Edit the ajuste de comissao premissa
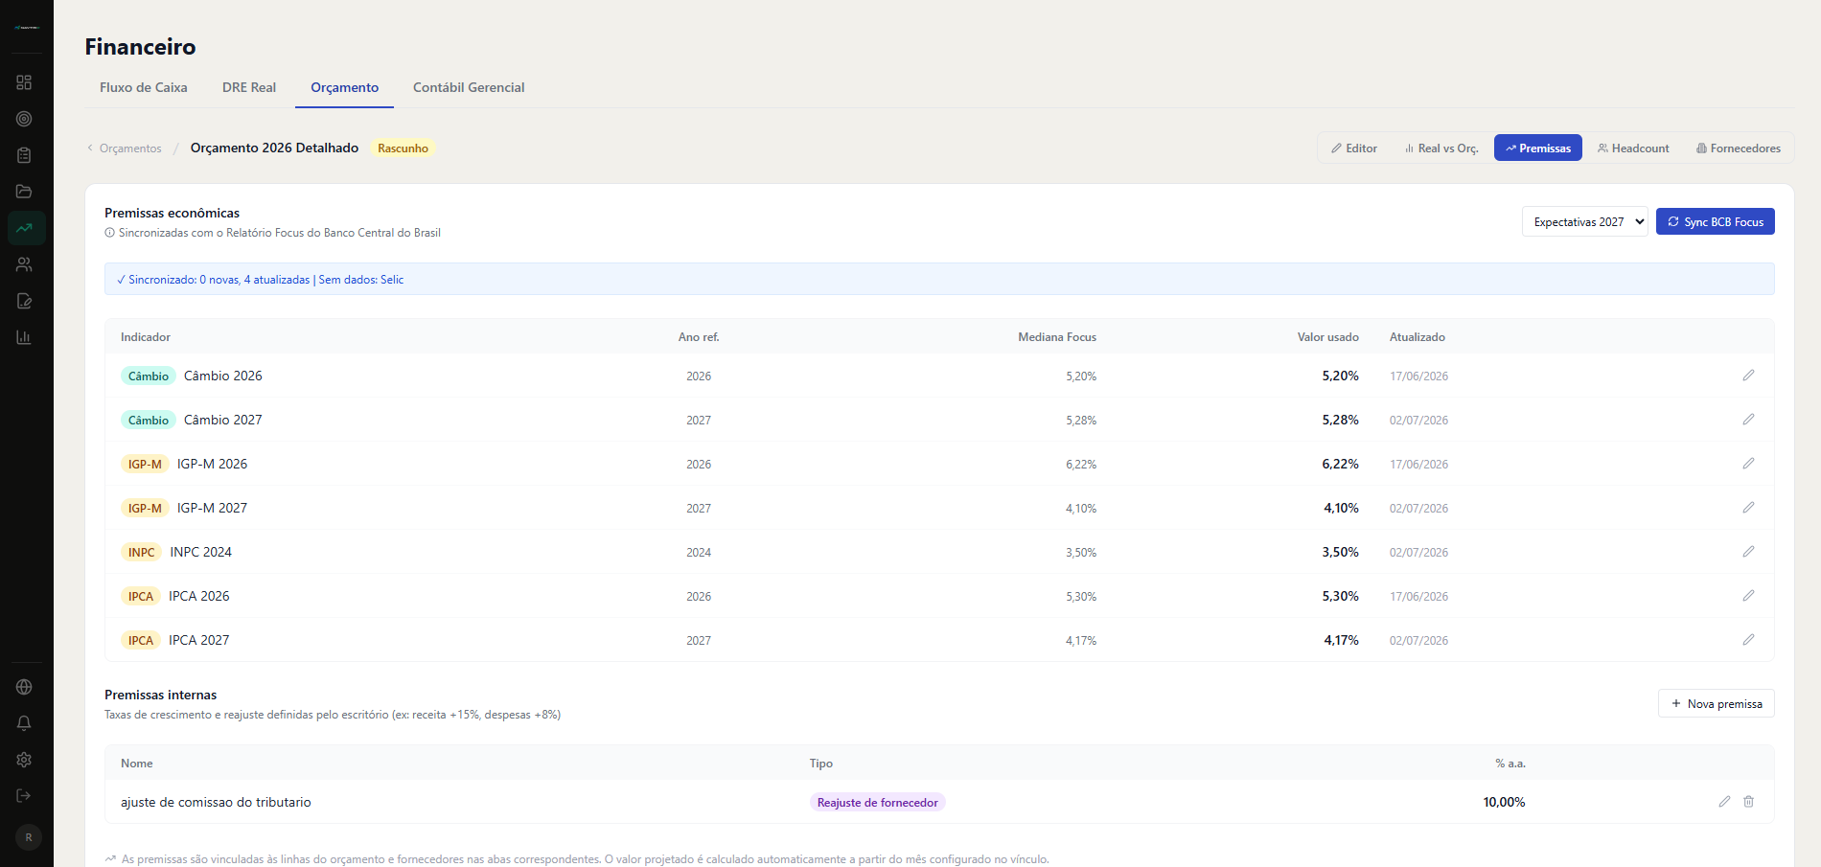The width and height of the screenshot is (1821, 867). click(x=1724, y=802)
